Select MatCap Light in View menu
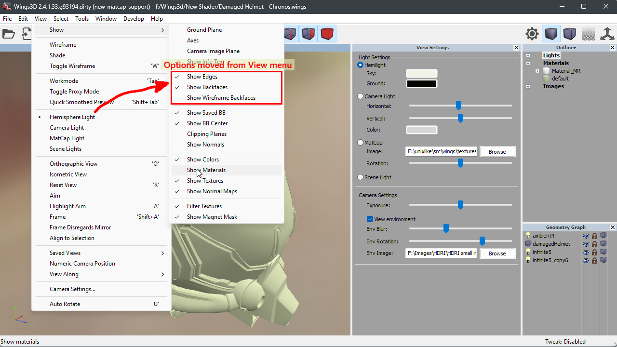This screenshot has width=617, height=347. 101,138
